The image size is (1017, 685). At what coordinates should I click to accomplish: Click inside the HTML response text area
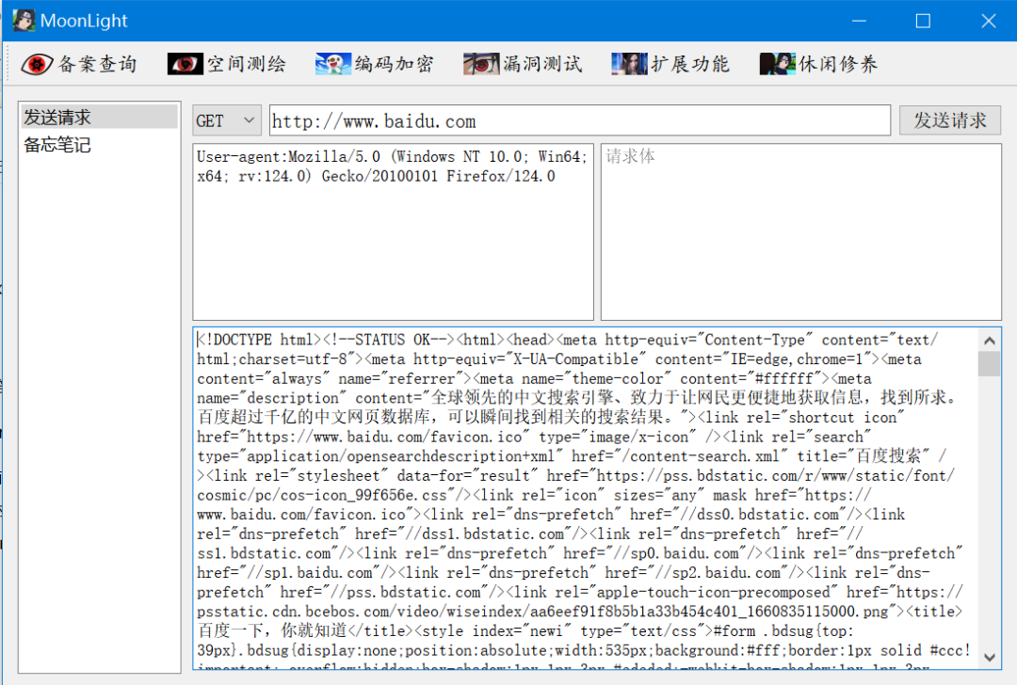point(585,499)
